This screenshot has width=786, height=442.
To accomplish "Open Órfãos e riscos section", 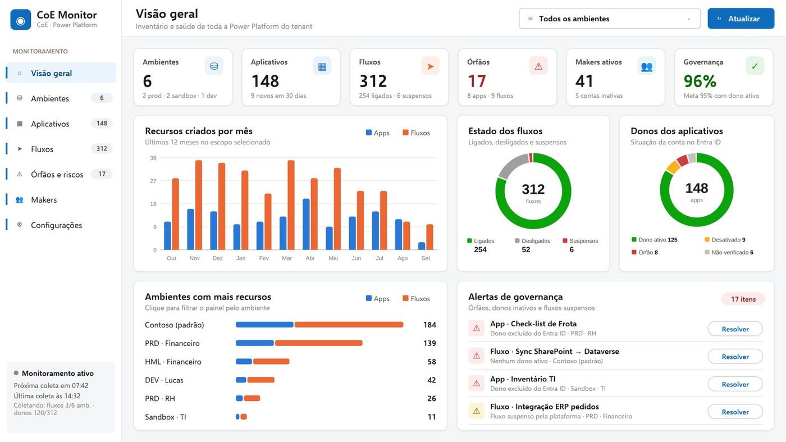I will point(61,174).
